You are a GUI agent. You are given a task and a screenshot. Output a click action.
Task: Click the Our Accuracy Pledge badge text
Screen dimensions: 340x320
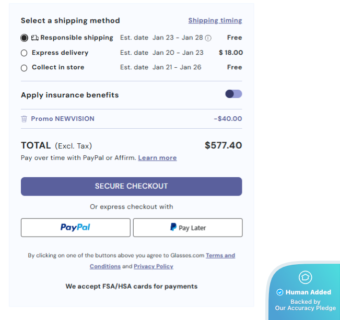[x=305, y=308]
